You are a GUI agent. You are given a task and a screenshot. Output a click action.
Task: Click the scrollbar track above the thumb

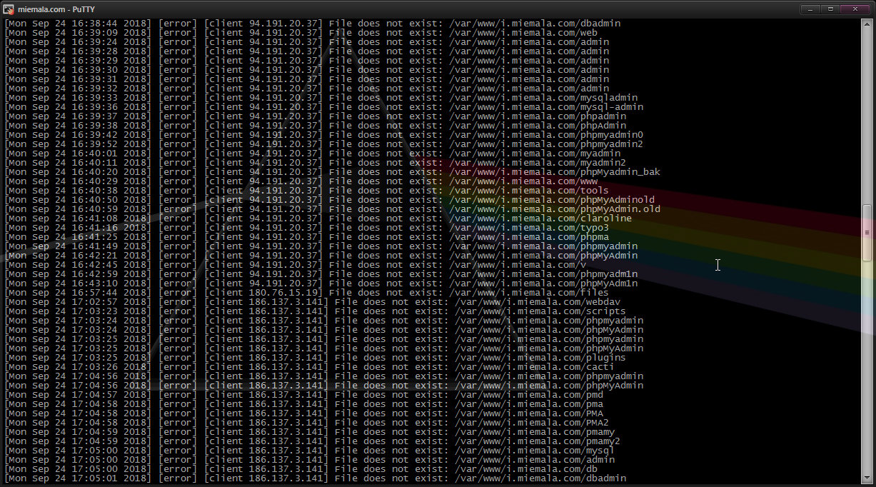coord(867,114)
